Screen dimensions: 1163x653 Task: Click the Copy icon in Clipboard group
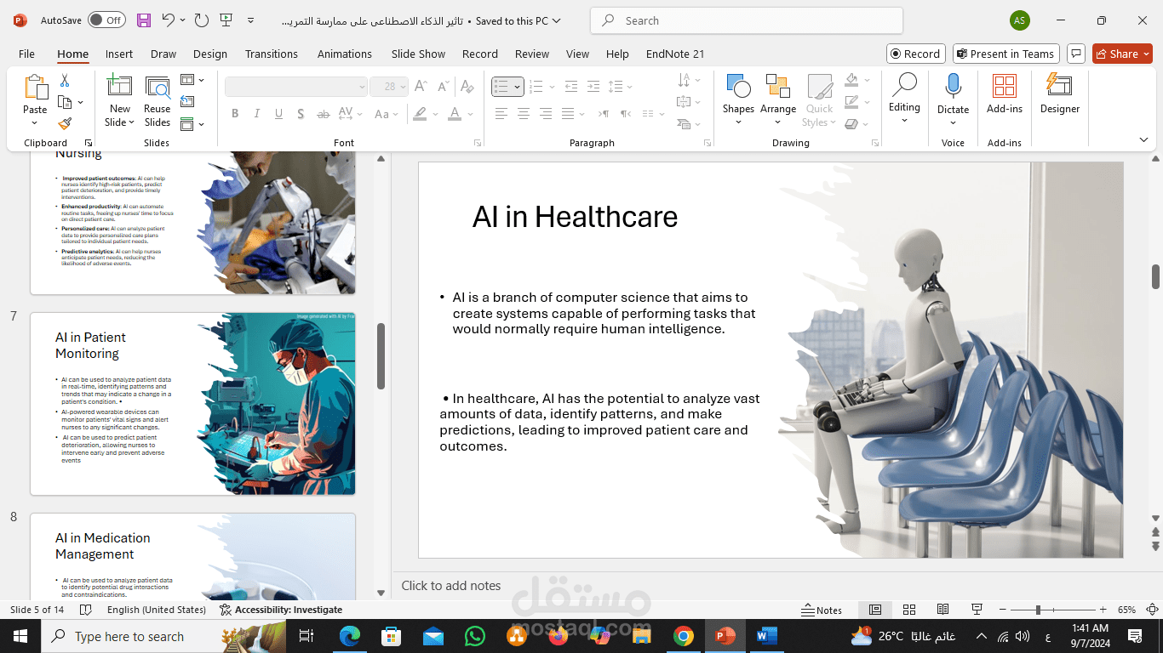(65, 102)
